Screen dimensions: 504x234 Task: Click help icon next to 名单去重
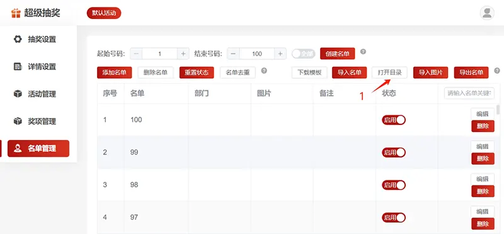pyautogui.click(x=264, y=71)
